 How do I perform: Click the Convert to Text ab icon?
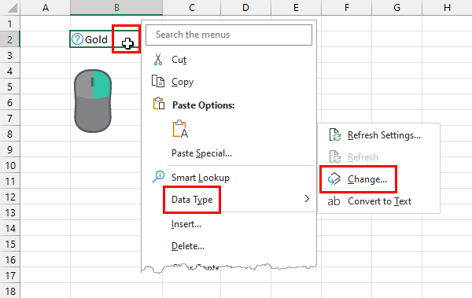pos(334,201)
